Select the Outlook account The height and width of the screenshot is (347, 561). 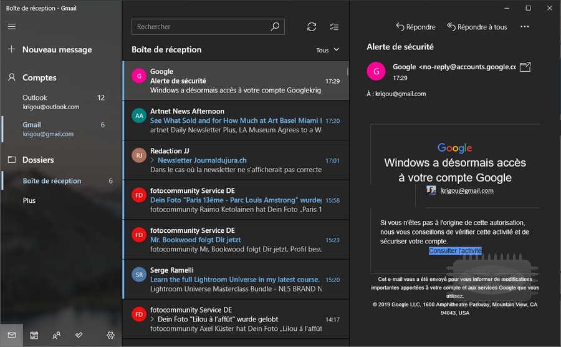coord(61,102)
